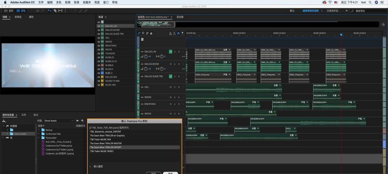Add a shortcut with the plus icon in the Media Browser
This screenshot has height=174, width=388.
point(82,120)
